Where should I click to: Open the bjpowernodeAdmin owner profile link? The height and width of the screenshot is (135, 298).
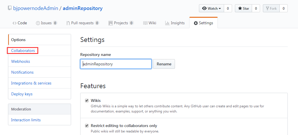35,8
